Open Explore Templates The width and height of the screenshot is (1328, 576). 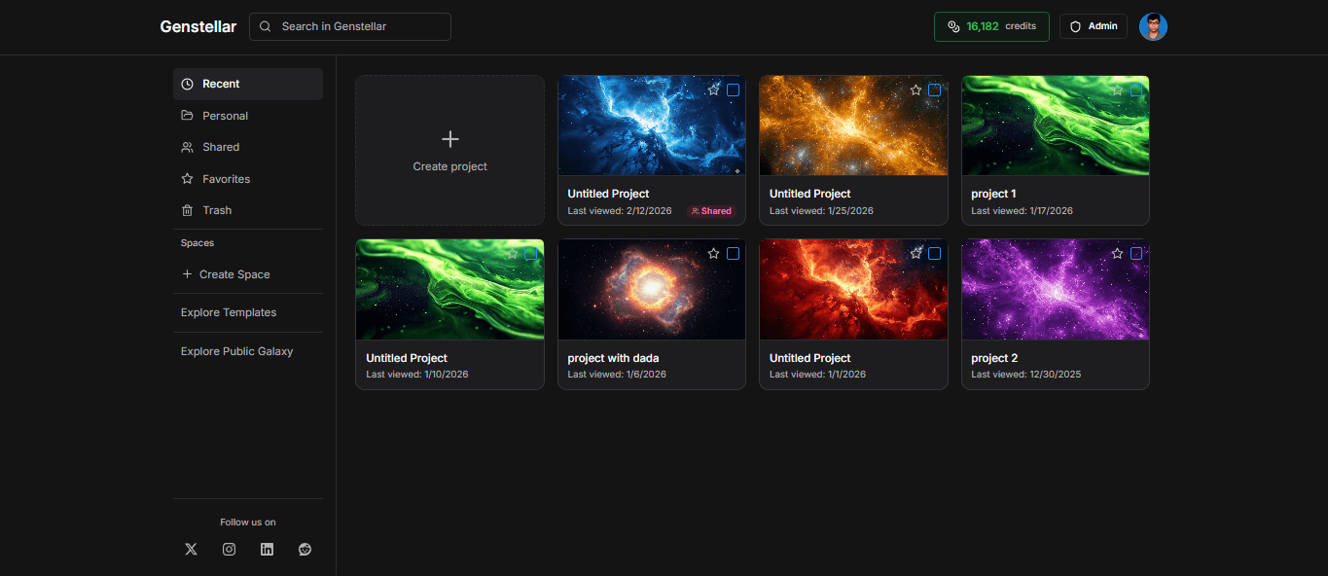(x=229, y=312)
